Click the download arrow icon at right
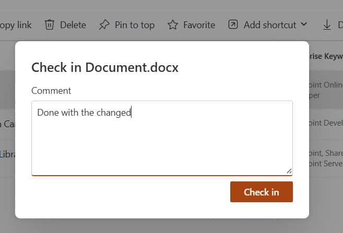The image size is (343, 233). [x=327, y=25]
